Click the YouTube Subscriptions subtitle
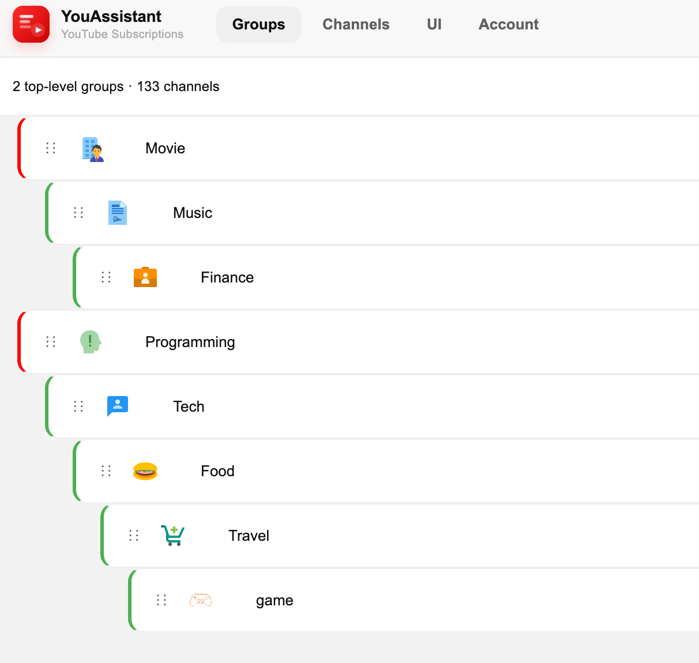Viewport: 699px width, 663px height. [122, 34]
